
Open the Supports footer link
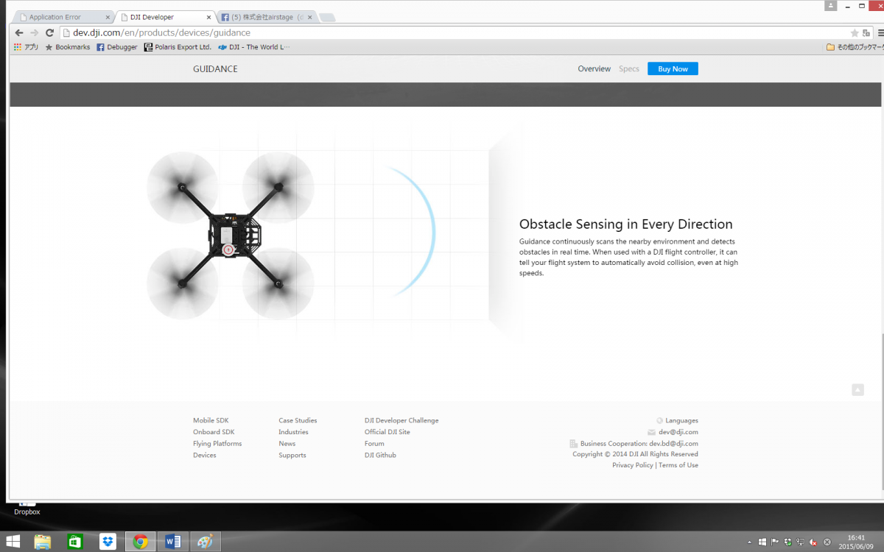point(292,455)
